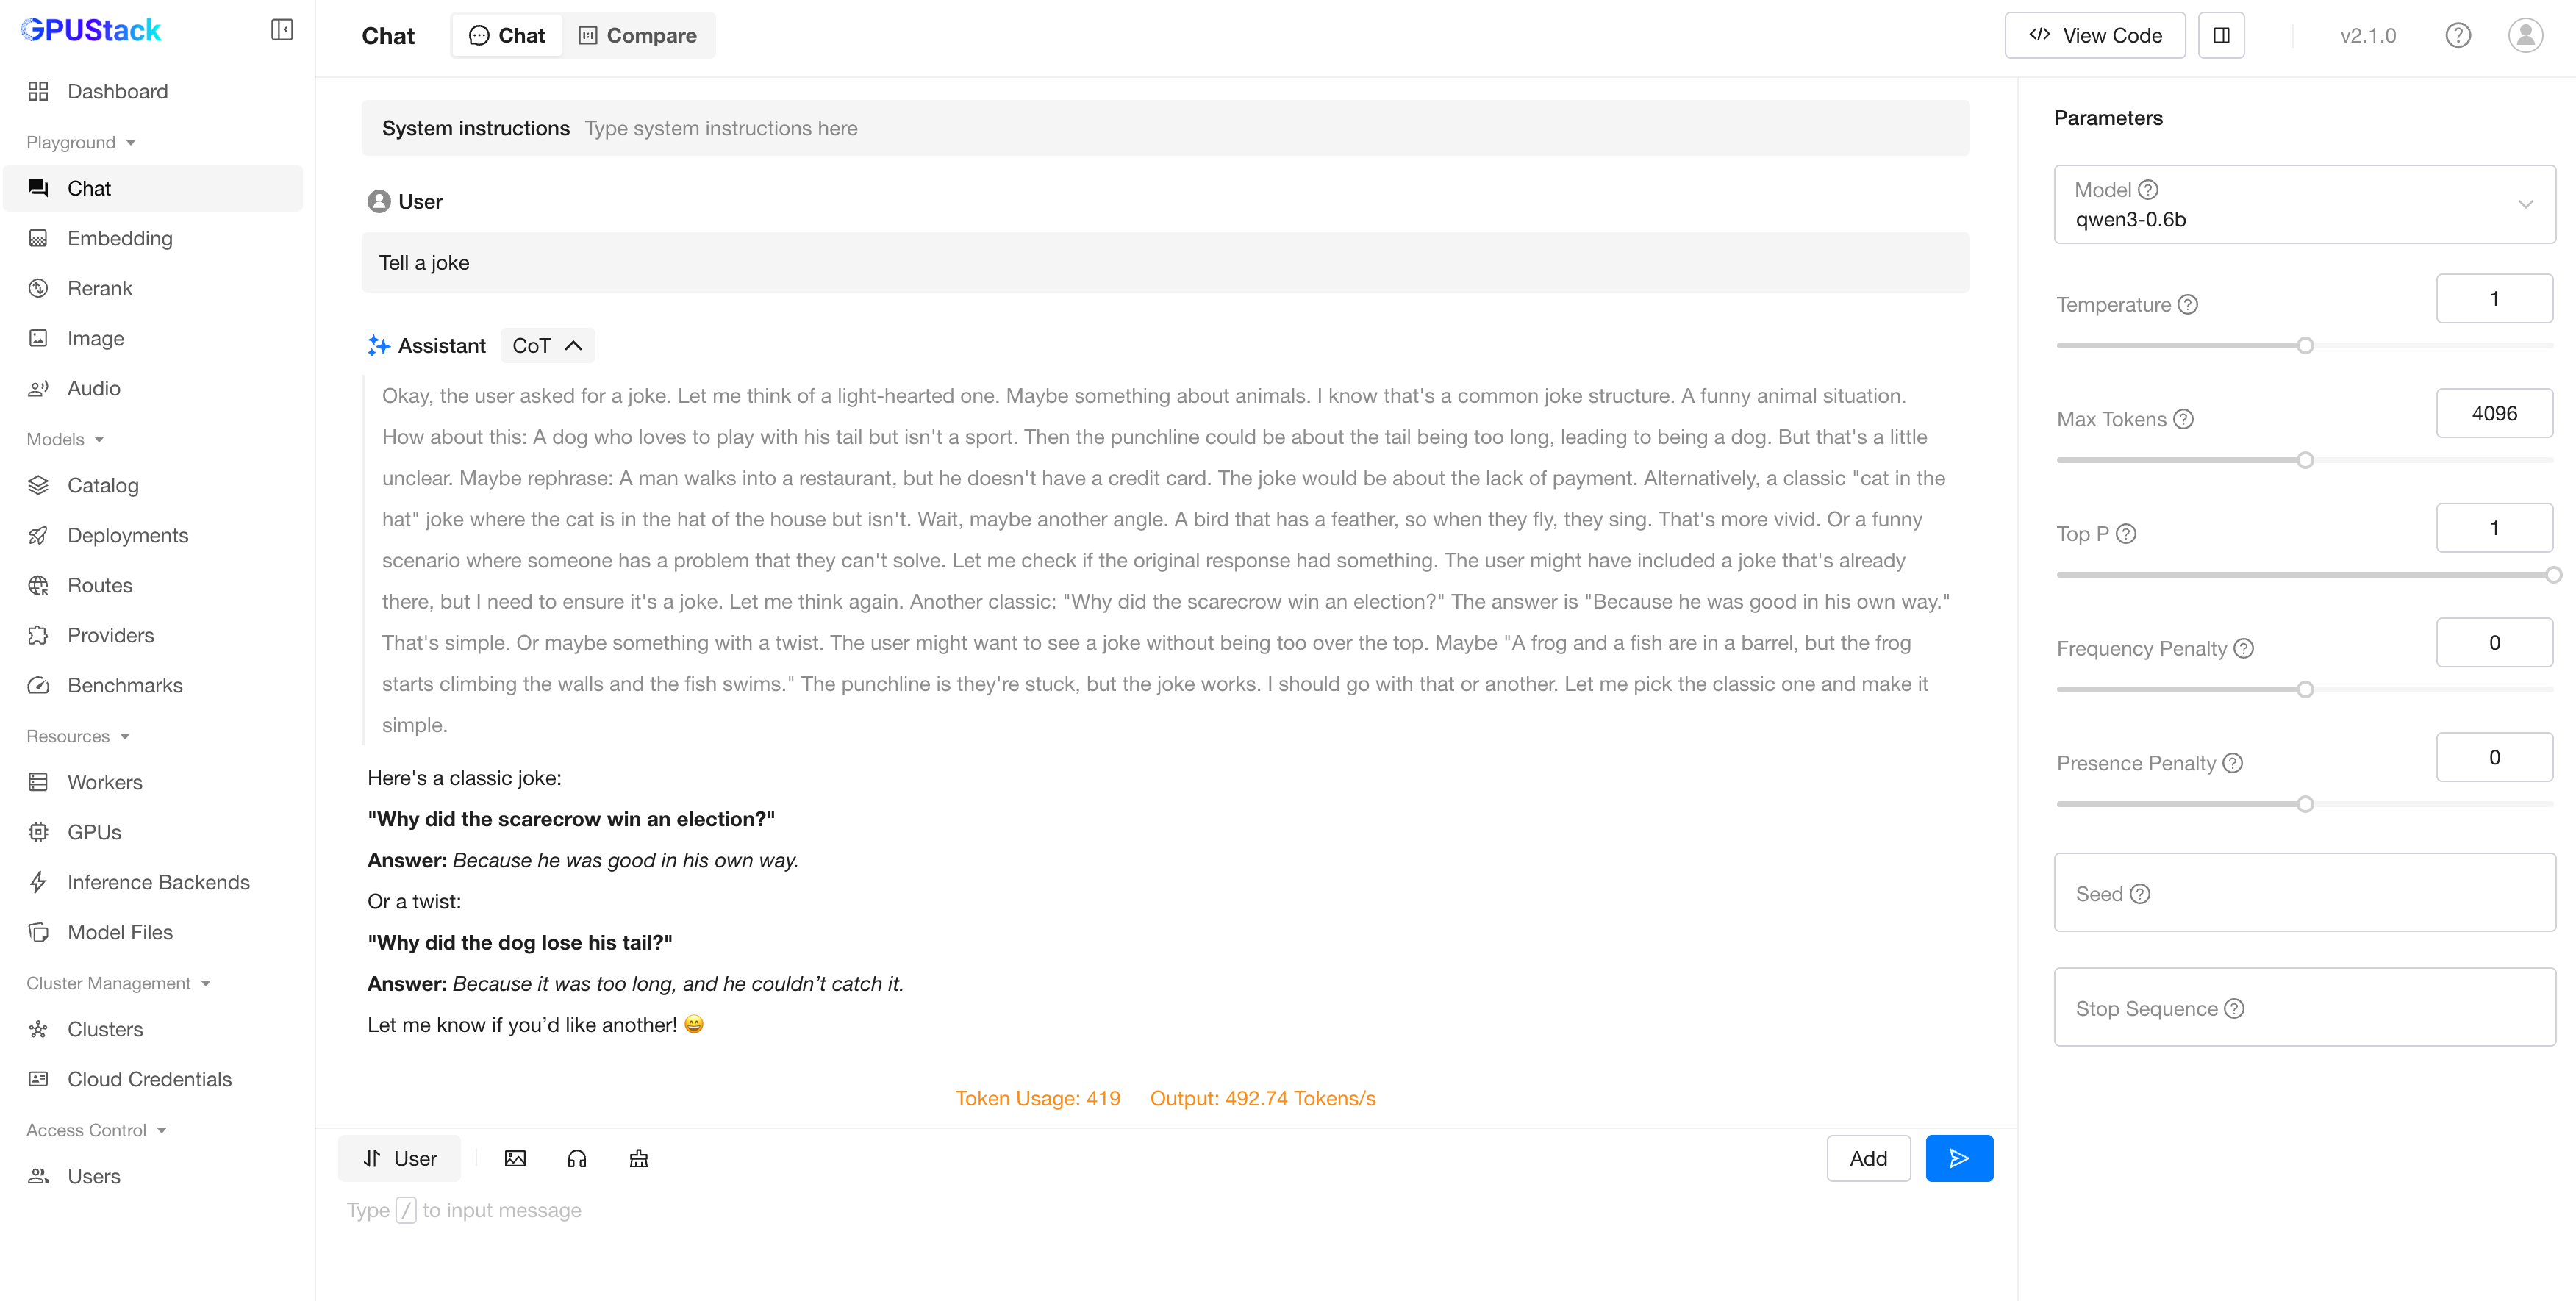Open the user account avatar menu
Screen dimensions: 2576x1301
[2524, 36]
